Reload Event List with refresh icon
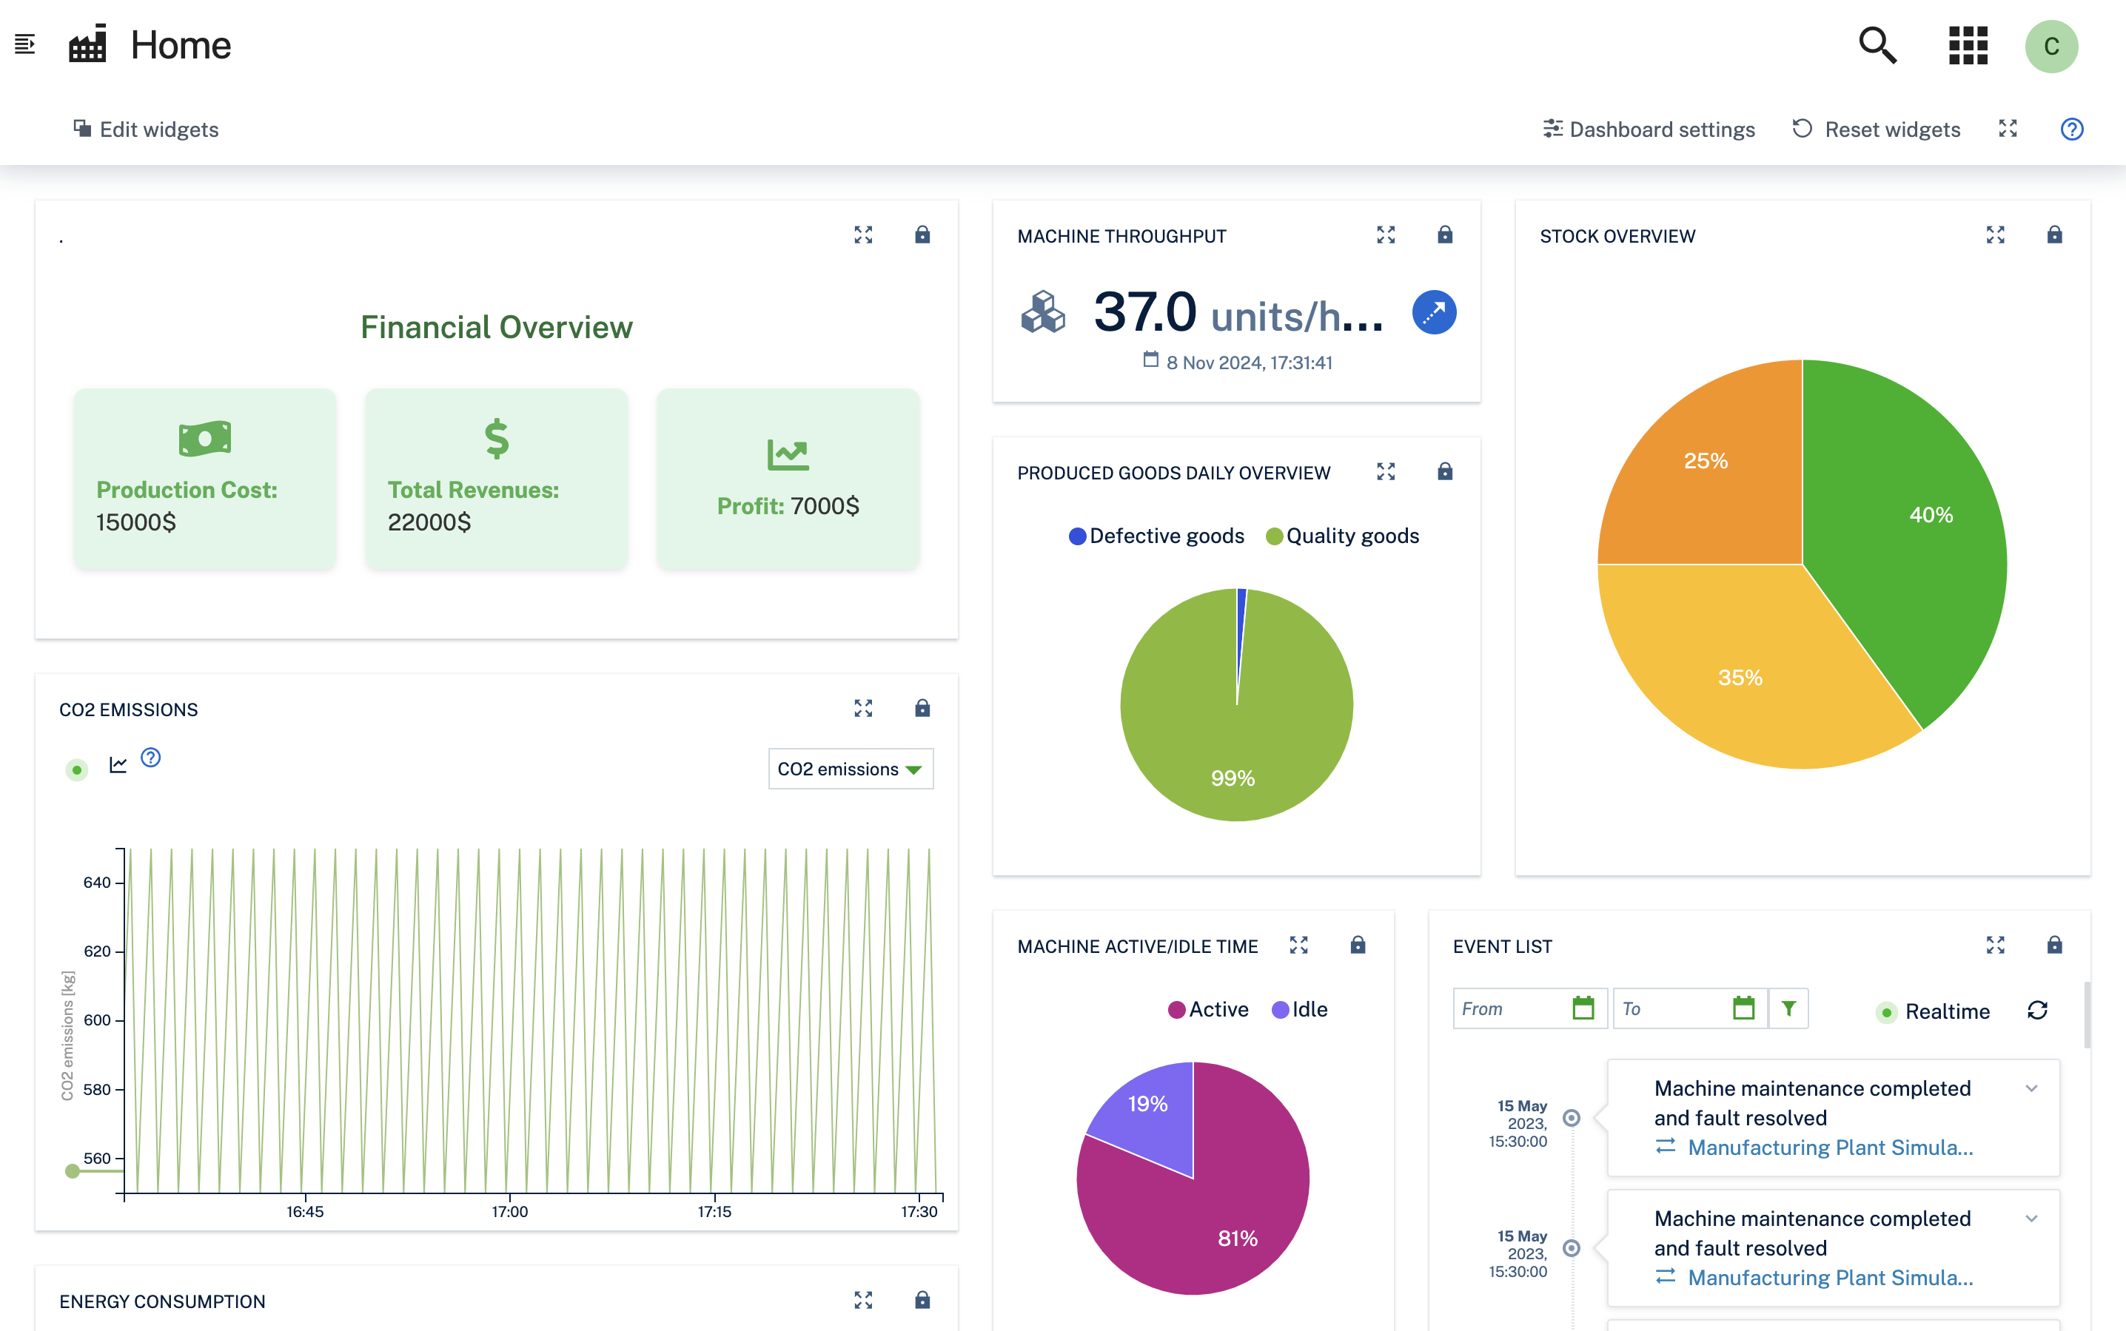 tap(2037, 1010)
